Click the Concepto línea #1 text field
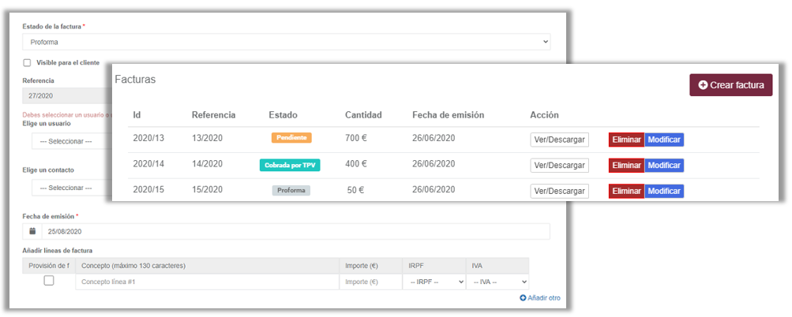The height and width of the screenshot is (317, 792). pos(207,282)
